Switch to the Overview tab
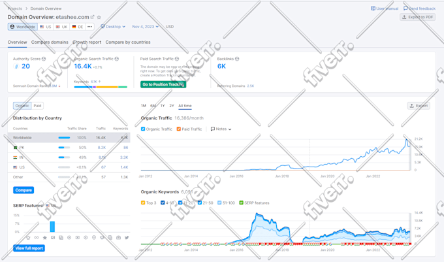 click(17, 42)
